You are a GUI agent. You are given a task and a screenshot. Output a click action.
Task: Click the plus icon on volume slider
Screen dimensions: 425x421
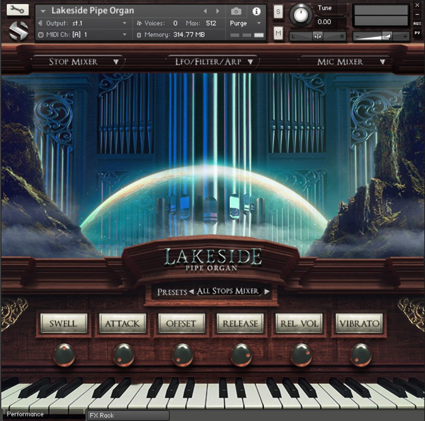tap(405, 37)
